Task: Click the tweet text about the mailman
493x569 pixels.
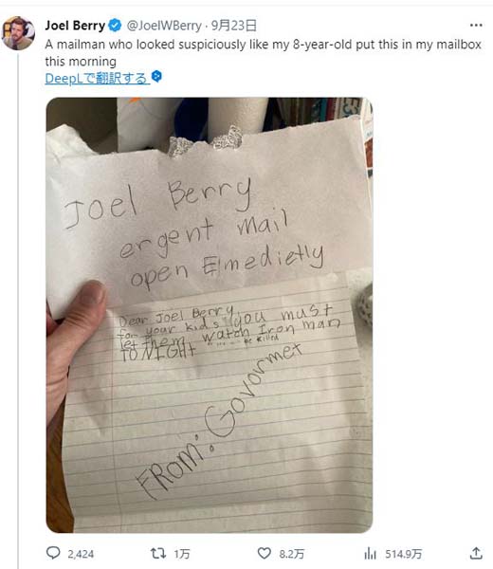Action: (263, 53)
